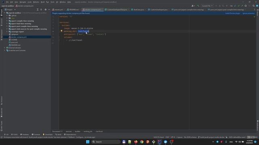Expand the .github folder
Image resolution: width=259 pixels, height=145 pixels.
click(x=7, y=16)
